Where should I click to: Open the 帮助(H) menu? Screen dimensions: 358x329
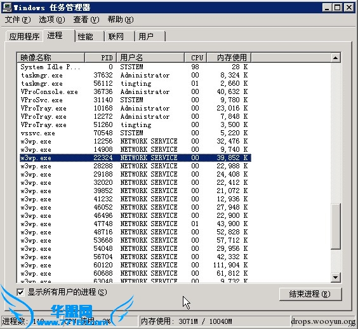point(121,20)
